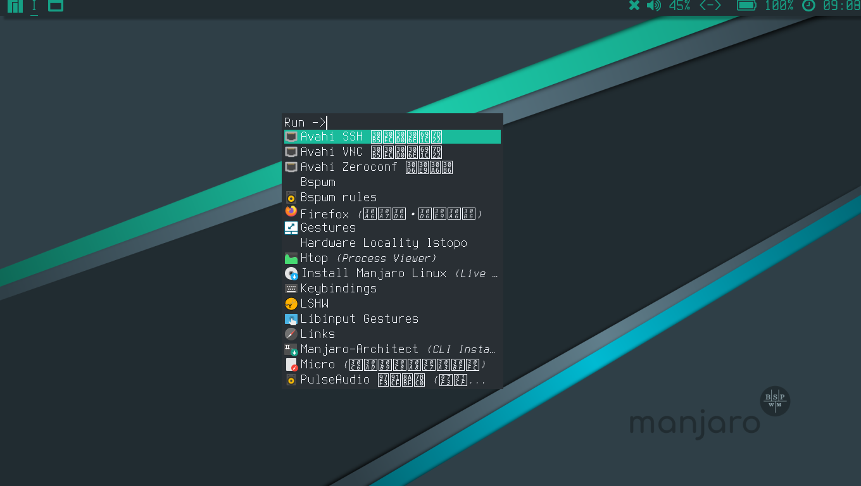Open the Keybindings entry
The width and height of the screenshot is (861, 486).
pos(393,289)
